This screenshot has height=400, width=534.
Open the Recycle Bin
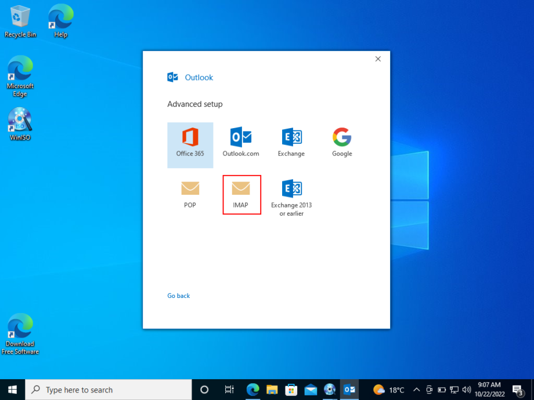pyautogui.click(x=20, y=19)
